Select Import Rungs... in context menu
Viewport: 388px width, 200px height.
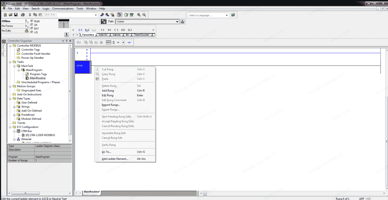pos(111,105)
